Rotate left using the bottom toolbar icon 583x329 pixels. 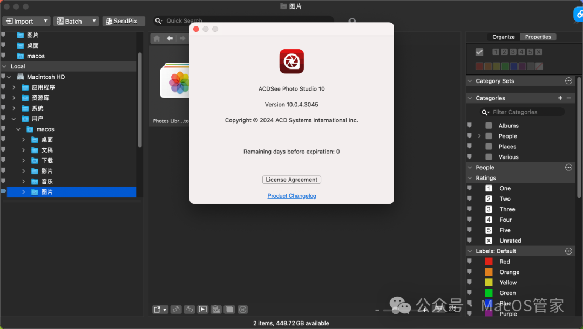click(x=176, y=310)
